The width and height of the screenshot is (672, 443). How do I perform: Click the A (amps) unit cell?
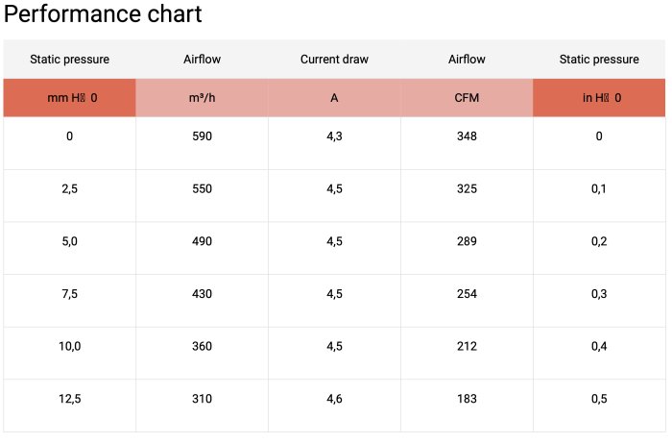[334, 98]
